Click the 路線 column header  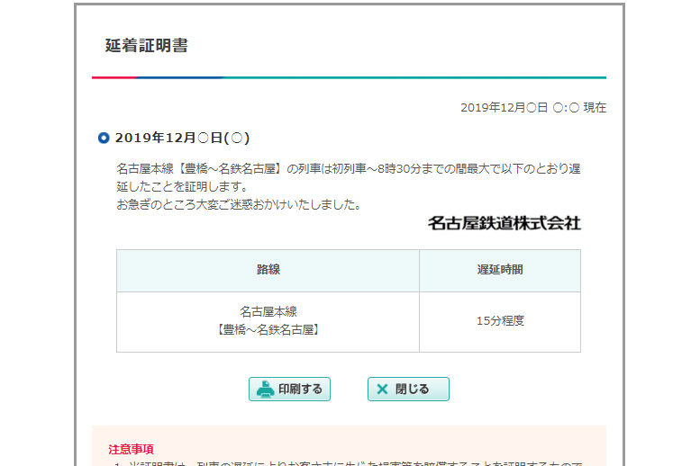coord(268,270)
